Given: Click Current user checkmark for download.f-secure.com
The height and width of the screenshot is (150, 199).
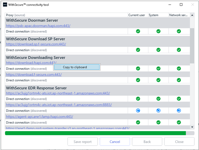Looking at the screenshot, I should coord(138,80).
